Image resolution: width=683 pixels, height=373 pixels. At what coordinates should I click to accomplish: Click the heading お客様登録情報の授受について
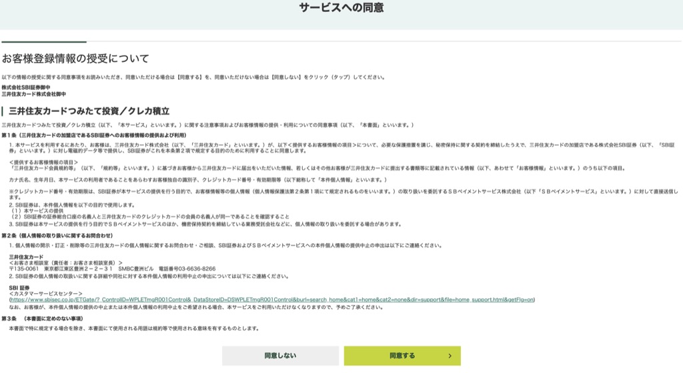[x=75, y=59]
